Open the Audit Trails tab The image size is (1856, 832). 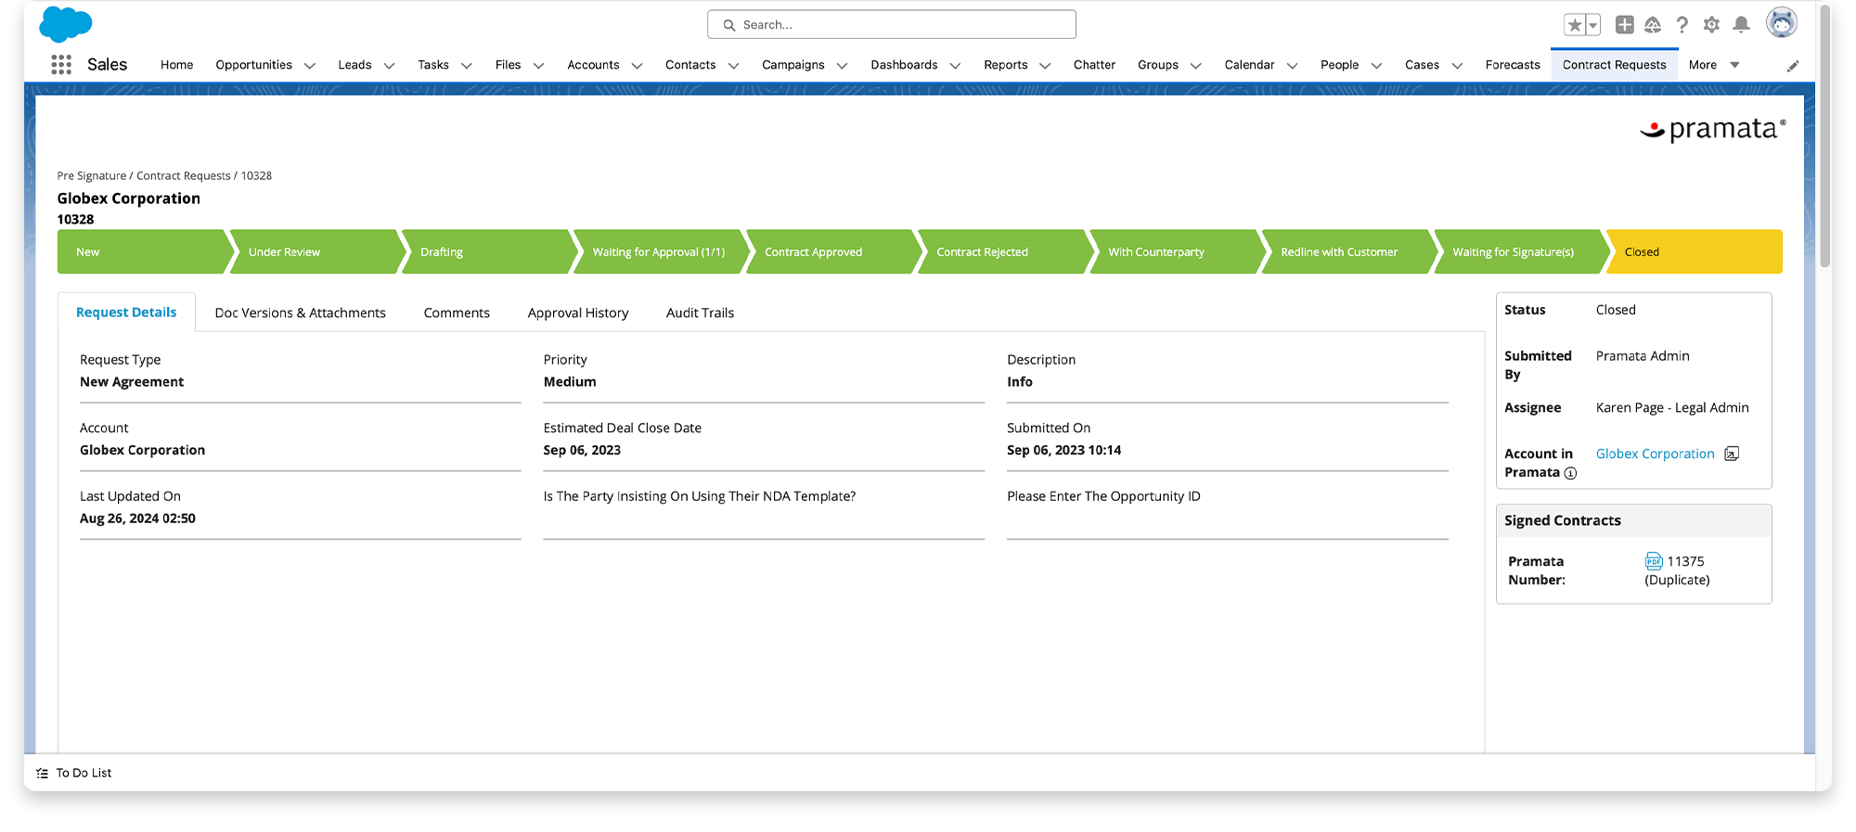pyautogui.click(x=700, y=314)
